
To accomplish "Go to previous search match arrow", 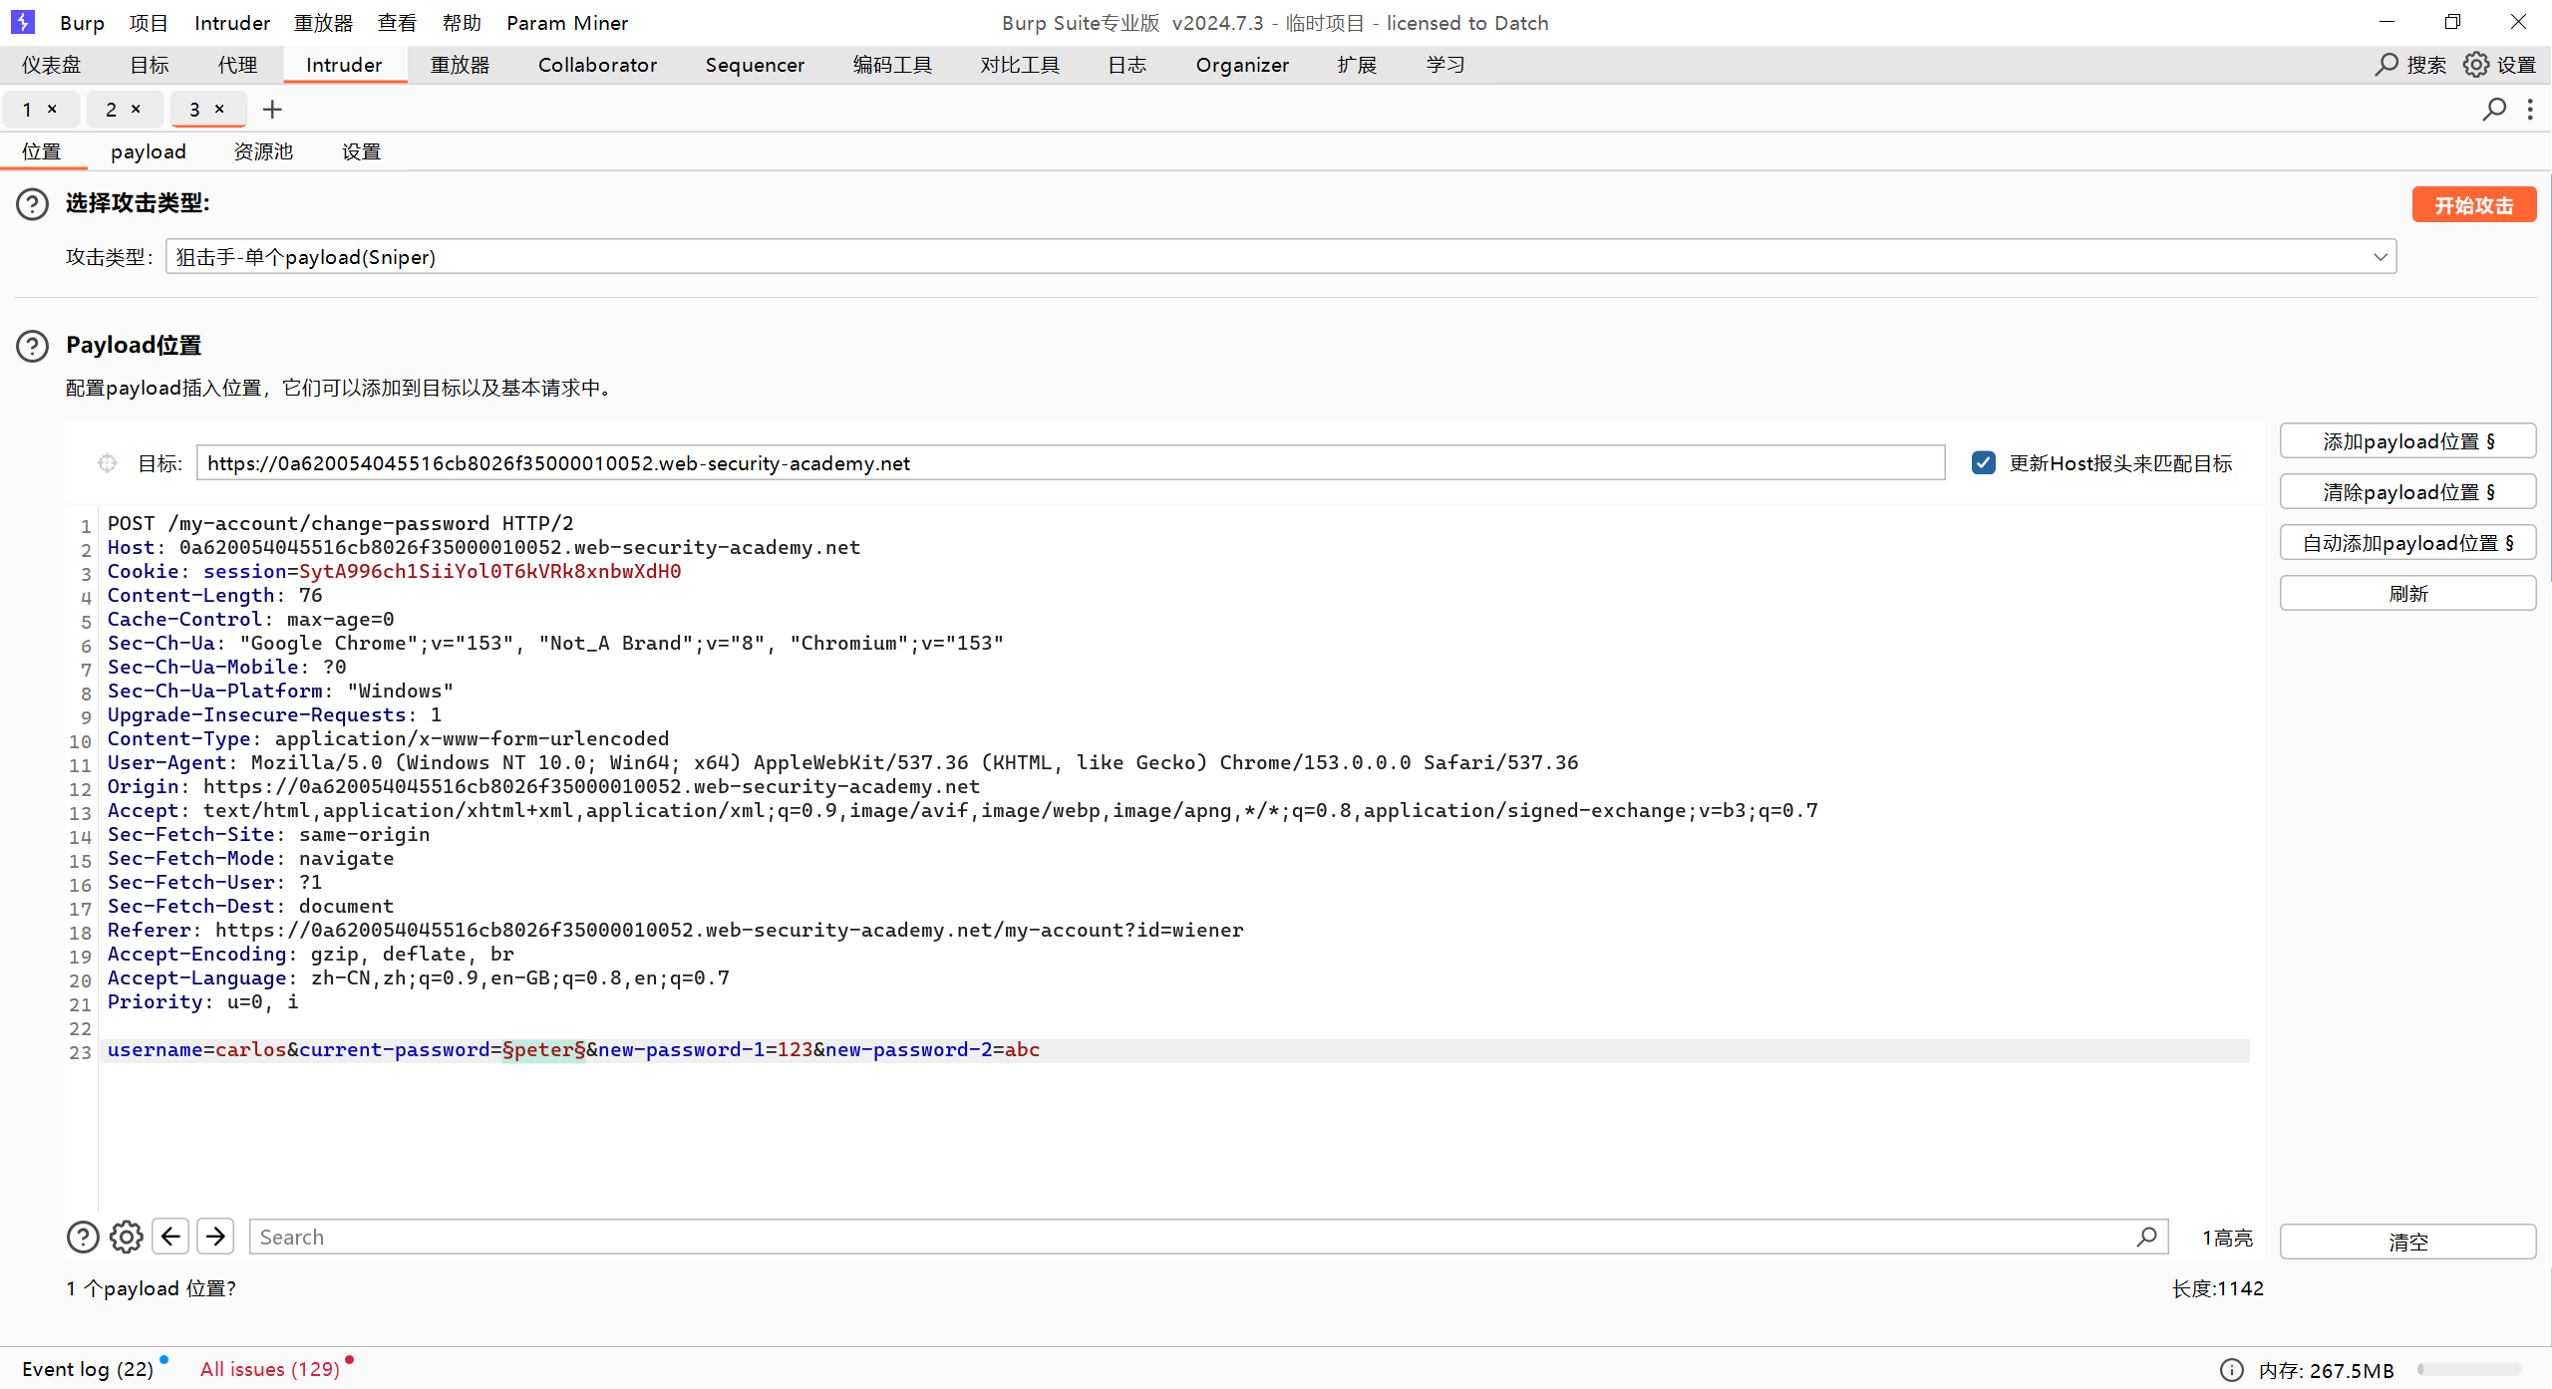I will (170, 1237).
